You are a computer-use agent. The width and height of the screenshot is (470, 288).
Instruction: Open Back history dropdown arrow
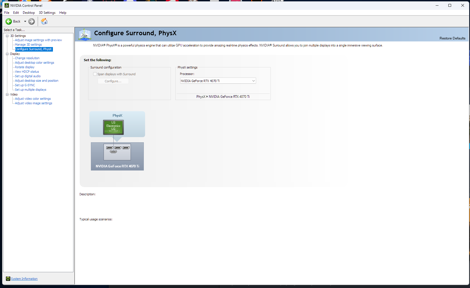25,21
